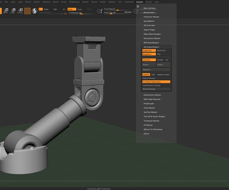Screen dimensions: 229x190
Task: Enable Multi-File export mode
Action: (x=163, y=51)
